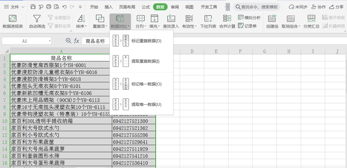The image size is (347, 168).
Task: Open the 排序 sort dropdown
Action: (x=81, y=22)
